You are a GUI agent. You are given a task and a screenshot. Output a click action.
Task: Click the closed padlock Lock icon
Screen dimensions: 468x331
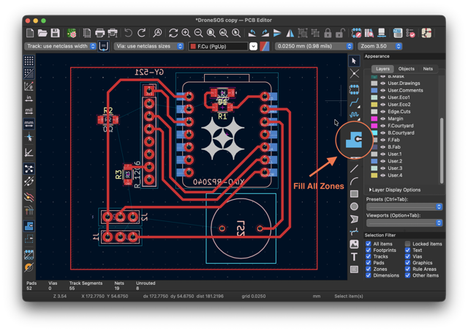point(328,33)
